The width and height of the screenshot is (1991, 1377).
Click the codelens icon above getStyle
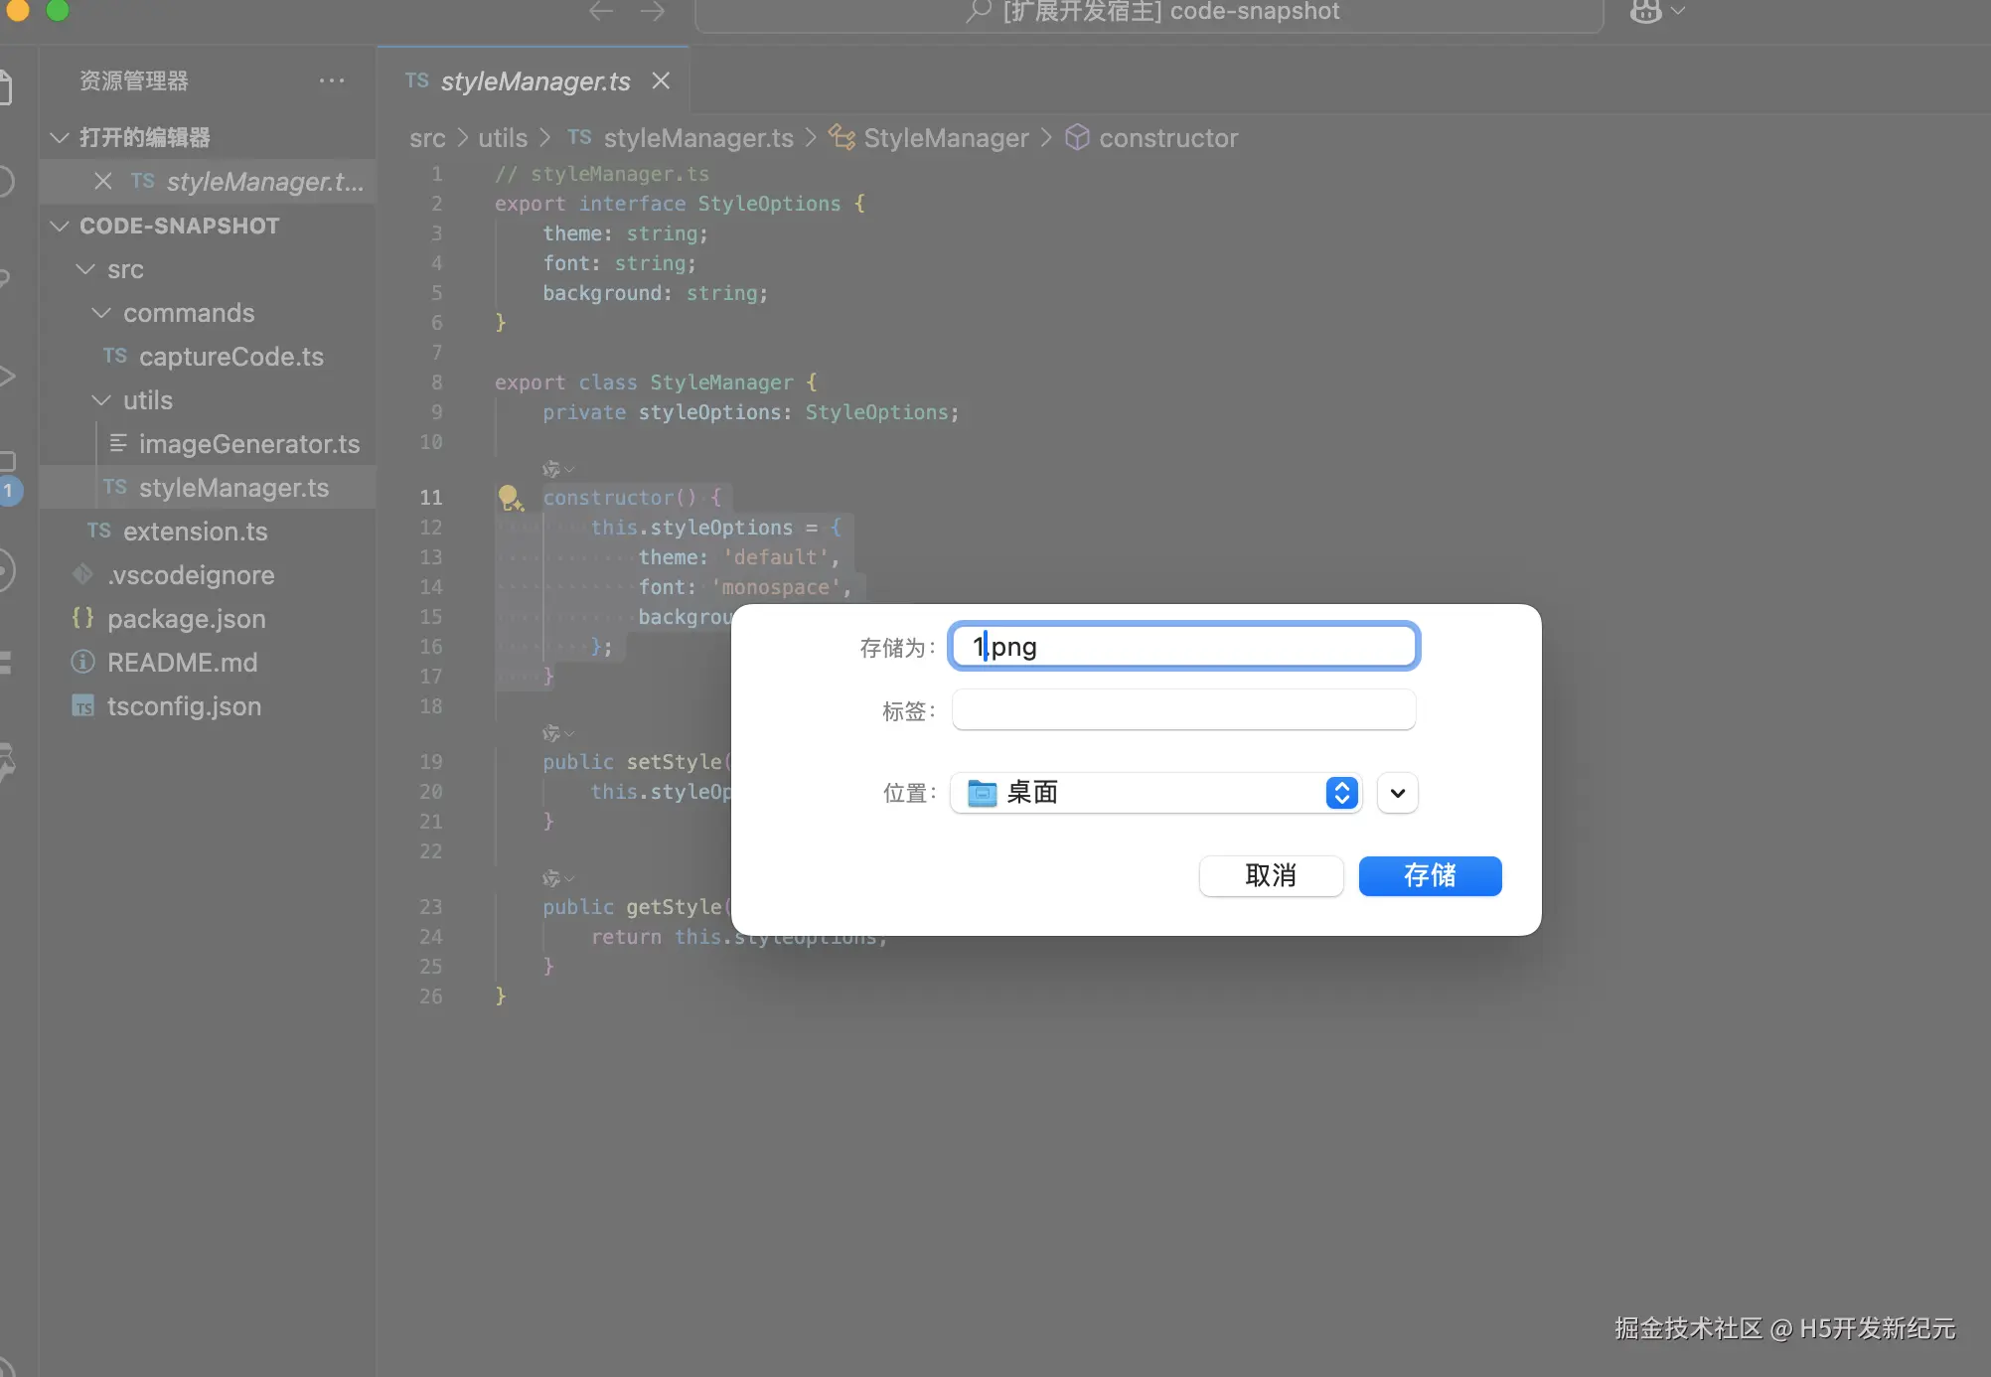tap(557, 878)
